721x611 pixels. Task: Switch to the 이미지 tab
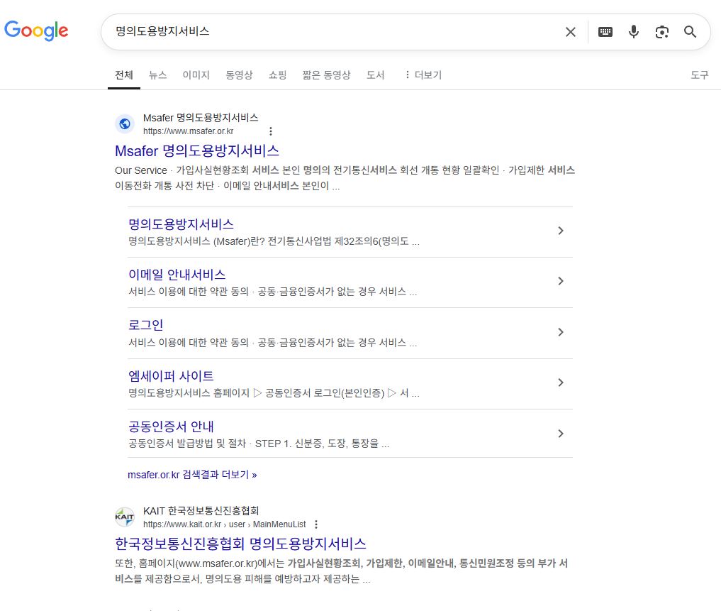tap(196, 75)
